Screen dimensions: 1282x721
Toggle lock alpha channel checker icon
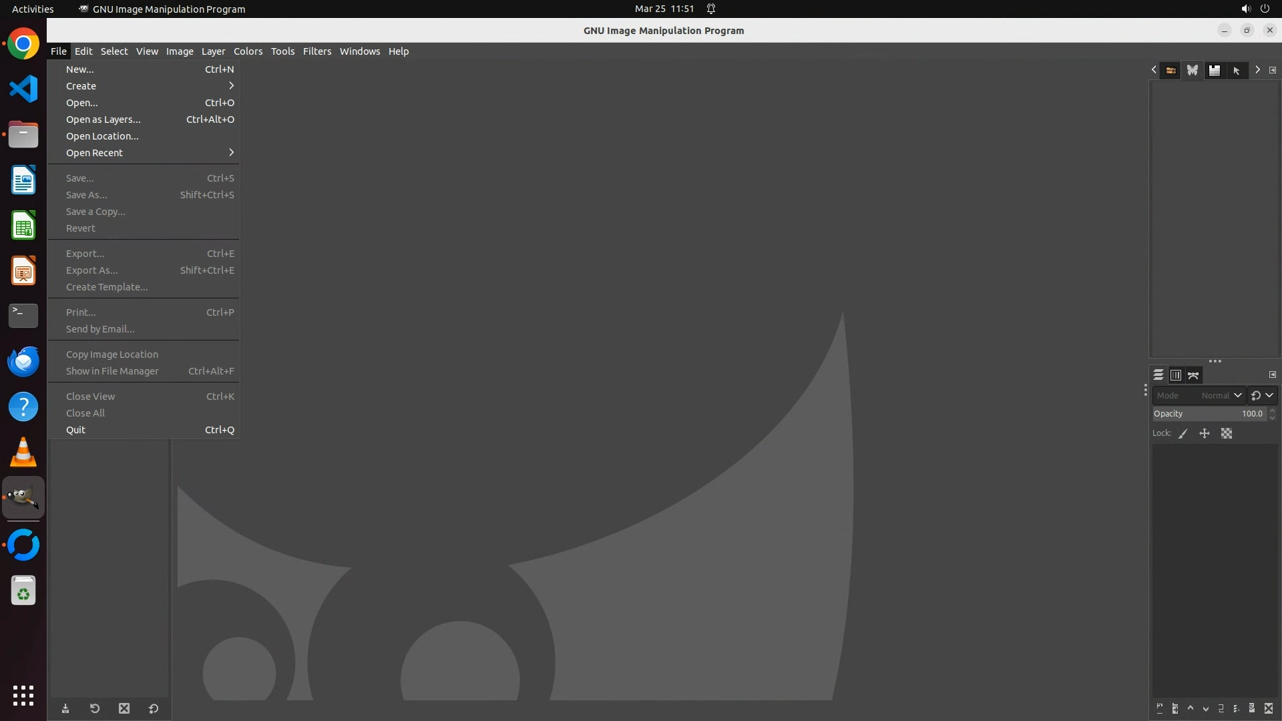[x=1227, y=434]
